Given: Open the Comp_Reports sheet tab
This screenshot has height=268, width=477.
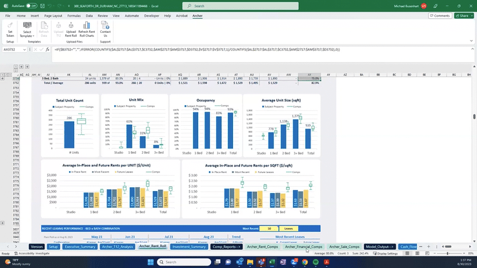Looking at the screenshot, I should coord(227,247).
